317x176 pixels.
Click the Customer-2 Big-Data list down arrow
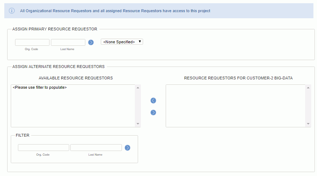point(308,124)
